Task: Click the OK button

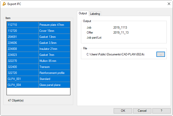Action: [x=123, y=111]
